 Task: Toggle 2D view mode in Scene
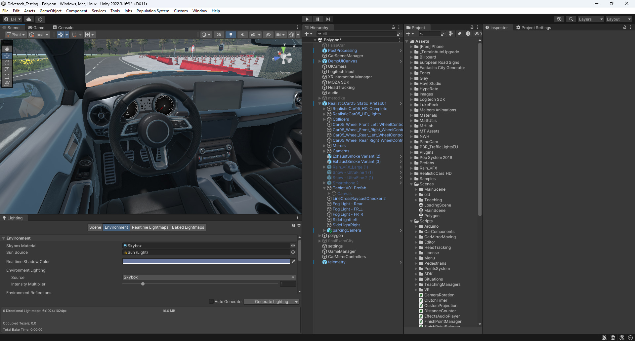click(219, 35)
